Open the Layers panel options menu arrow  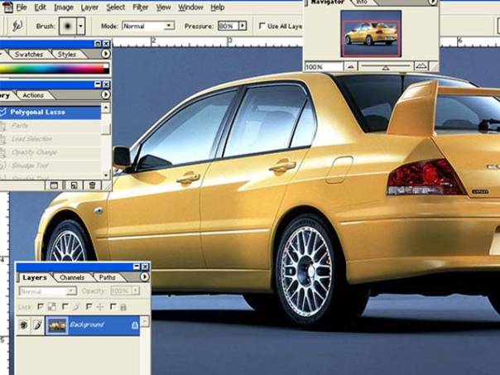[x=142, y=277]
